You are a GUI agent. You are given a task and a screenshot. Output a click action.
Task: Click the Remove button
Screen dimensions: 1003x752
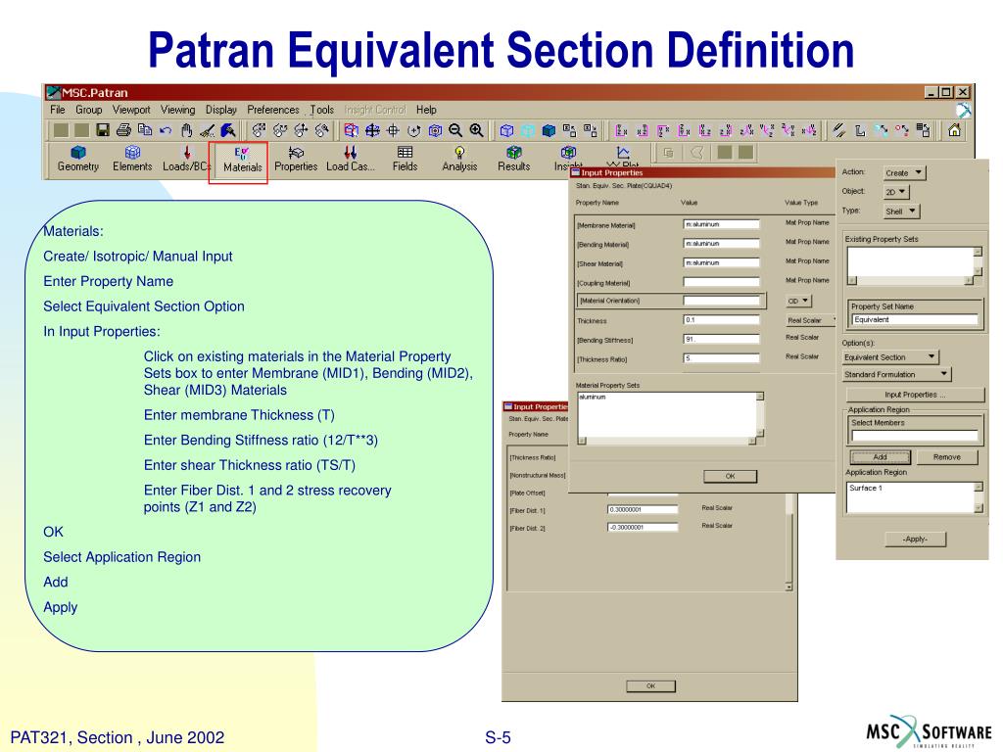point(947,457)
